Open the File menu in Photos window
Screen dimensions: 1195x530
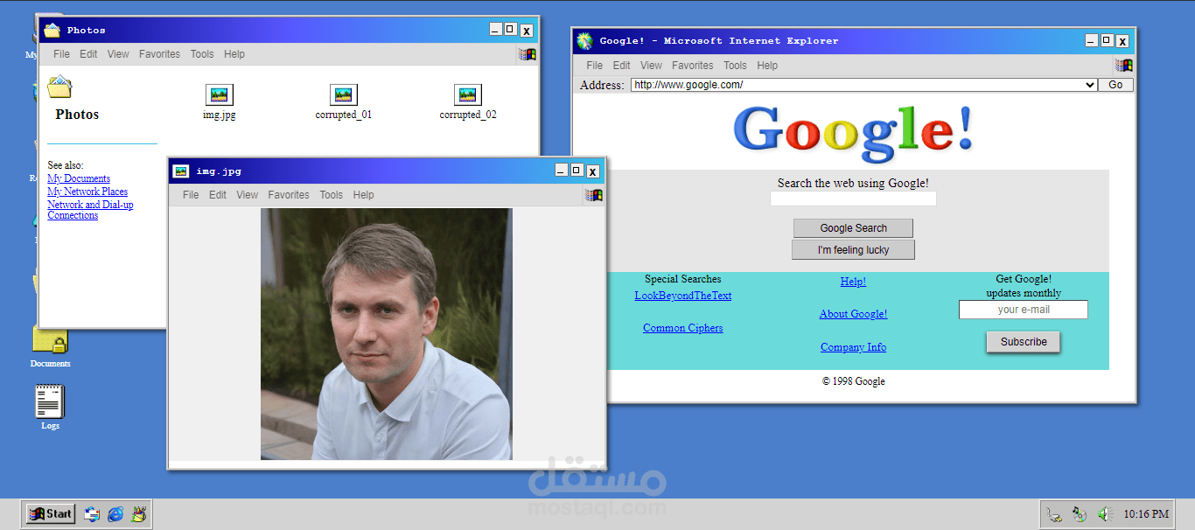(x=61, y=54)
